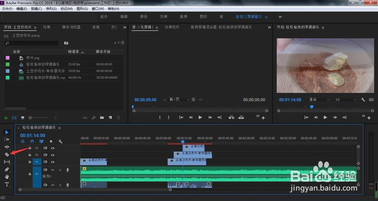Screen dimensions: 378x201
Task: Open the 文件(F) menu
Action: pyautogui.click(x=7, y=9)
